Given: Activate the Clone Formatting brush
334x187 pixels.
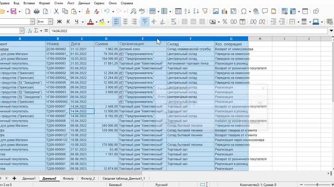Looking at the screenshot, I should pyautogui.click(x=88, y=11).
